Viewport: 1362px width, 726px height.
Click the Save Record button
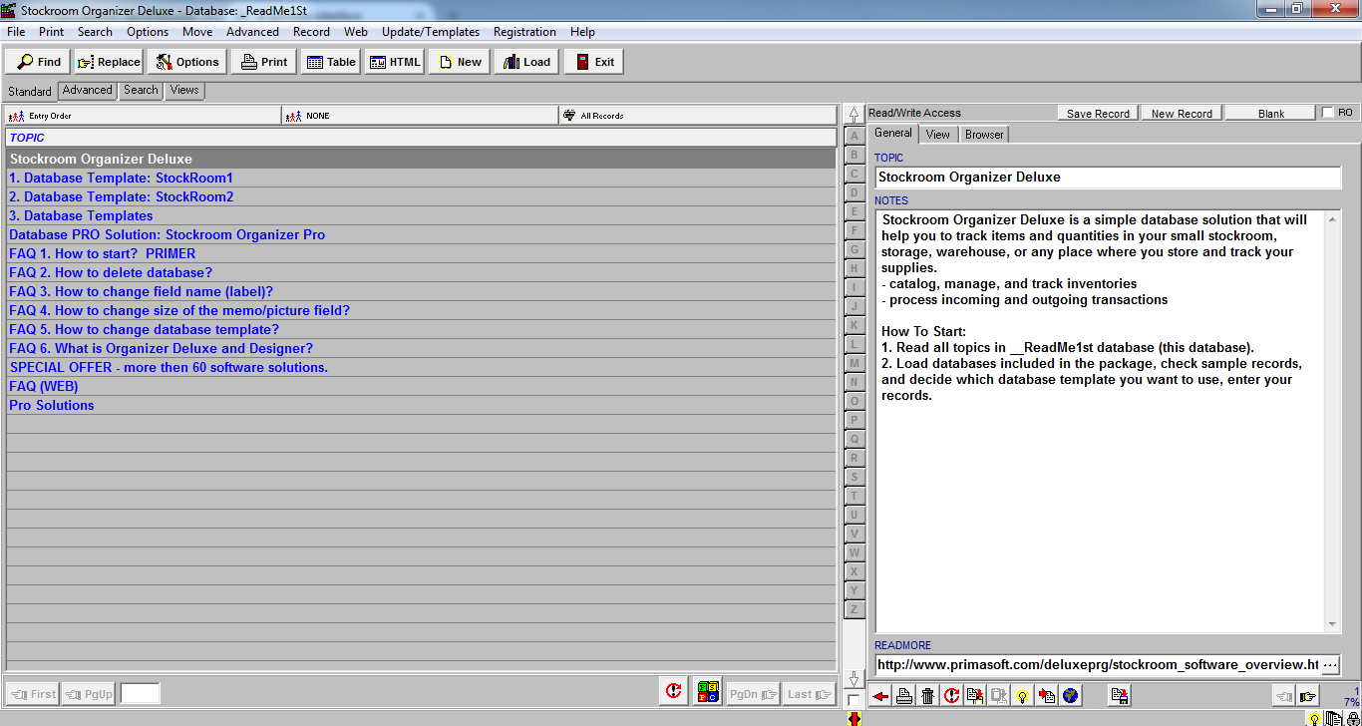pos(1098,114)
